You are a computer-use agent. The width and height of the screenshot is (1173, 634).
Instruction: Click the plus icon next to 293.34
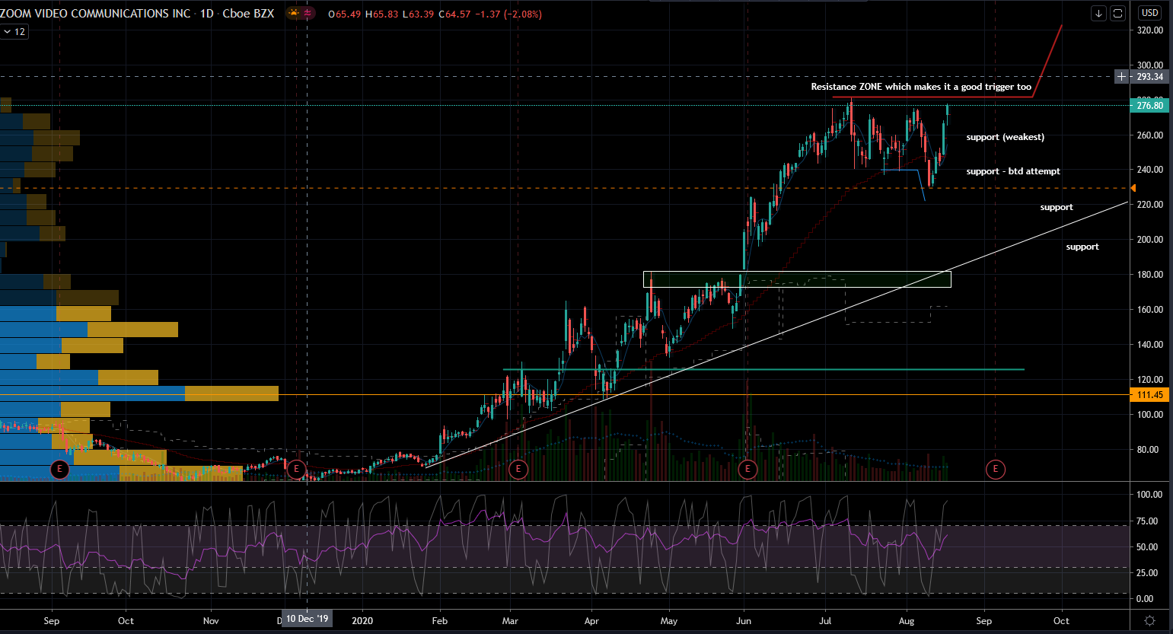(1122, 76)
